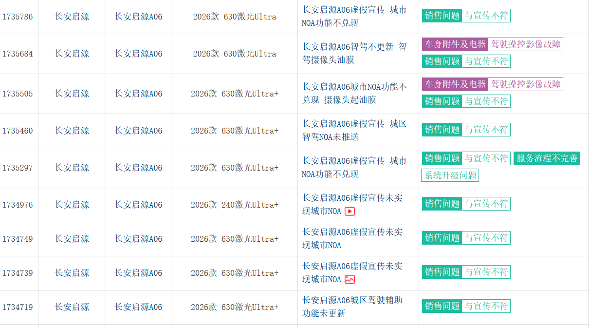Image resolution: width=590 pixels, height=328 pixels.
Task: Click brand 长安启源 in row 1735505
Action: (x=72, y=94)
